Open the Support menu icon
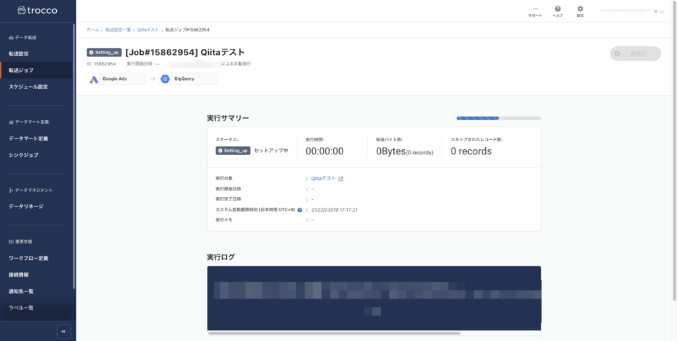This screenshot has height=341, width=677. tap(535, 9)
